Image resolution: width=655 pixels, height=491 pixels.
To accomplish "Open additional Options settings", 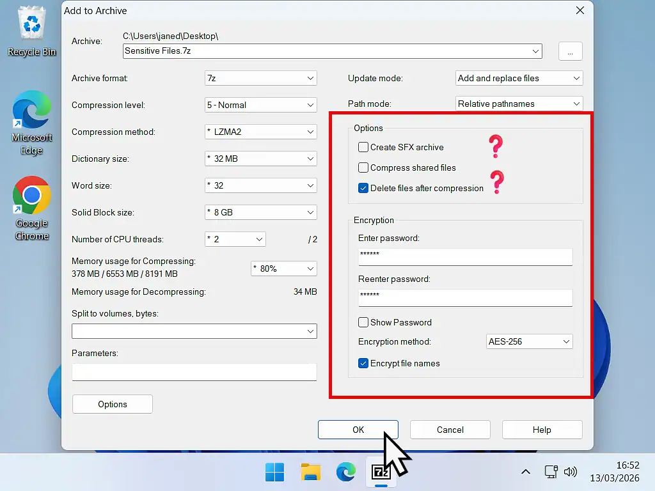I will (112, 403).
